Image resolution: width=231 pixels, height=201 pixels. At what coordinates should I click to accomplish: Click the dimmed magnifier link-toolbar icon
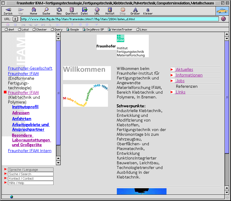point(66,25)
